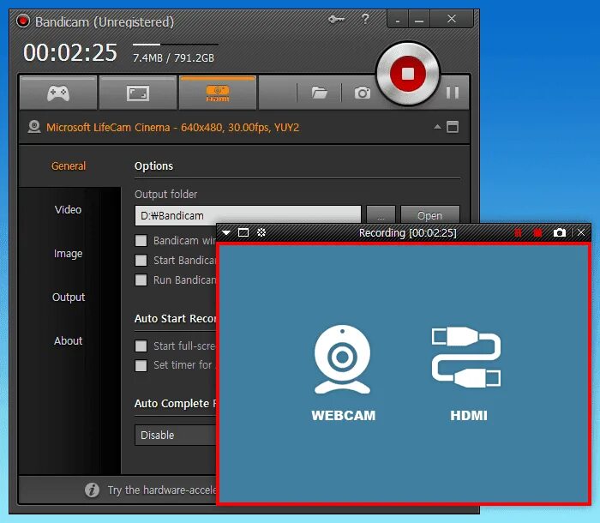Switch to Game Recording mode gamepad icon
Image resolution: width=600 pixels, height=523 pixels.
[x=58, y=93]
